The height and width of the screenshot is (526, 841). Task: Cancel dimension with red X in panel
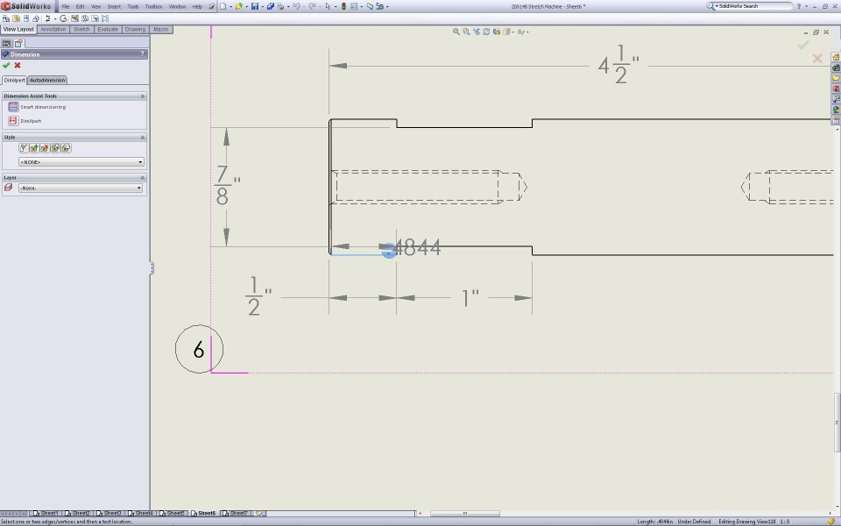pyautogui.click(x=18, y=65)
